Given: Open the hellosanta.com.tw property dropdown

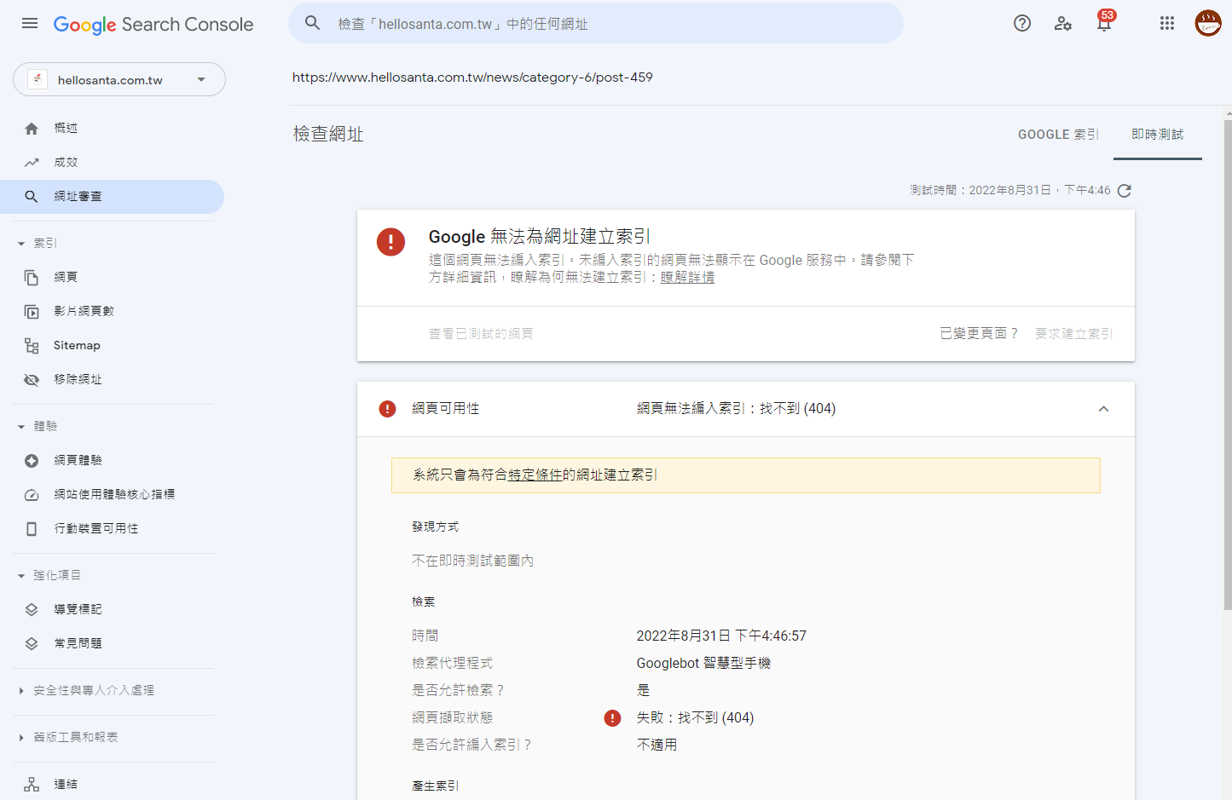Looking at the screenshot, I should coord(119,79).
